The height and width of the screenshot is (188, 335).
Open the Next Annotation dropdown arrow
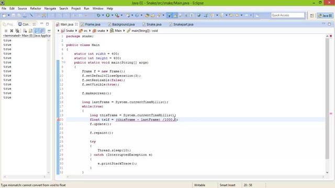click(217, 15)
